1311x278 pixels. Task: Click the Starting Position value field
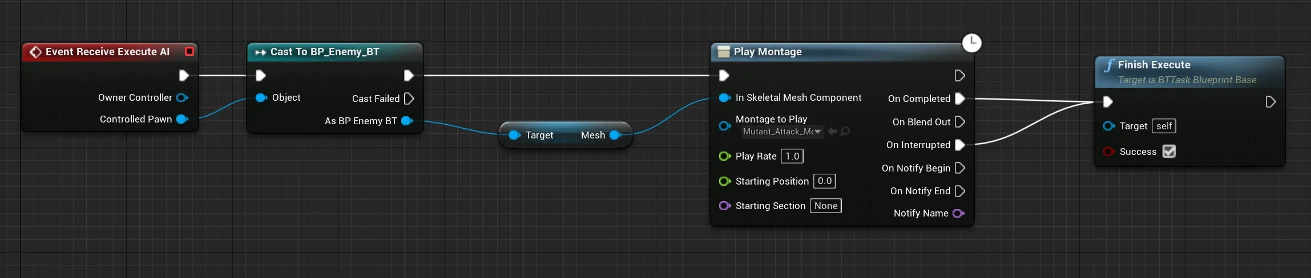click(x=824, y=181)
